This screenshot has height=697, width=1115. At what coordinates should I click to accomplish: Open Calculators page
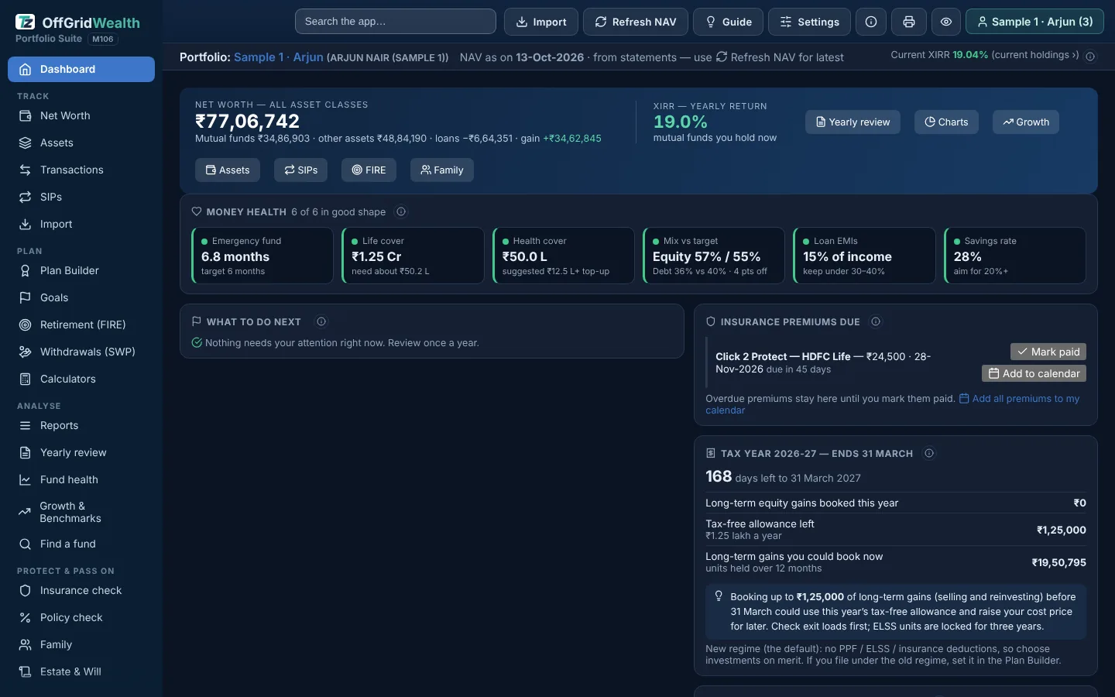click(81, 379)
